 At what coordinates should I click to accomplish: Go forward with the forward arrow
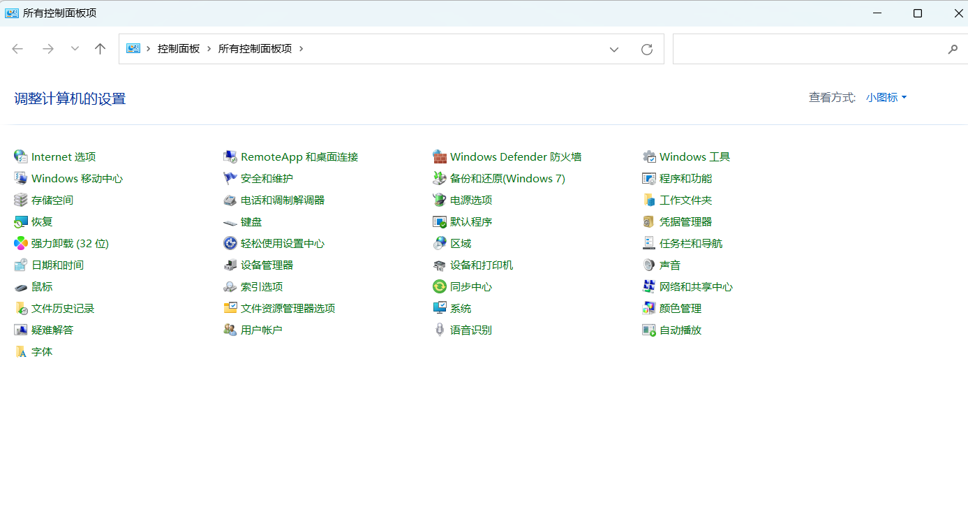pyautogui.click(x=48, y=49)
